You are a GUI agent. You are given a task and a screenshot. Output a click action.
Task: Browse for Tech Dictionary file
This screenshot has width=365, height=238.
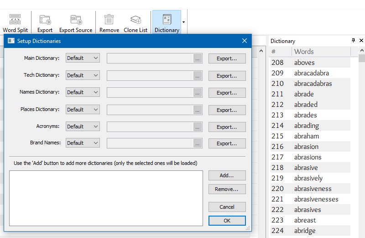(x=198, y=76)
